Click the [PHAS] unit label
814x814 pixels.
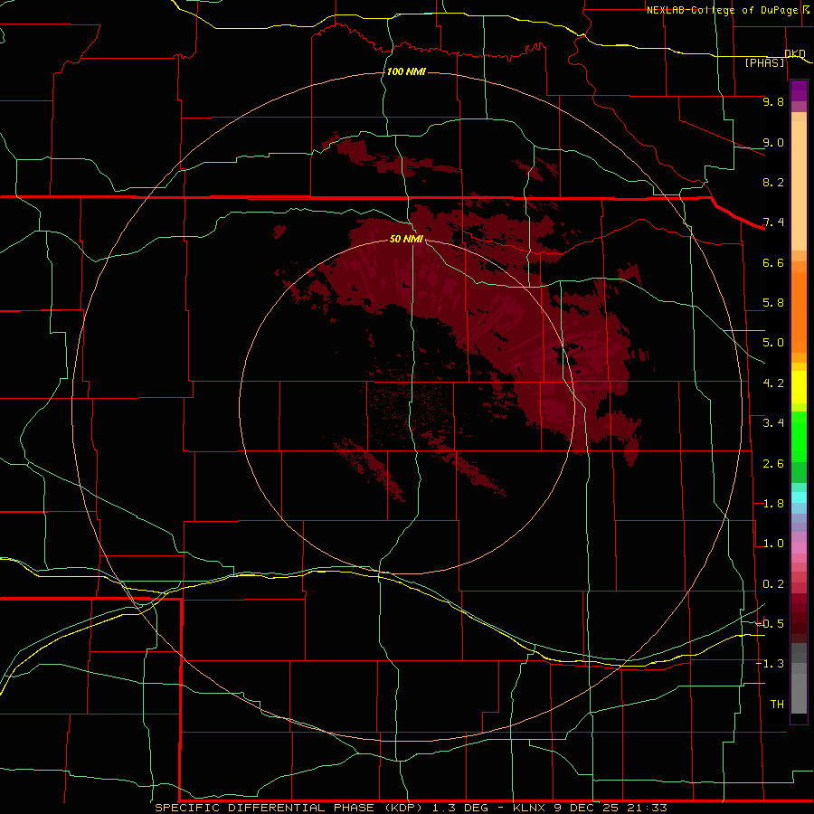tap(764, 62)
